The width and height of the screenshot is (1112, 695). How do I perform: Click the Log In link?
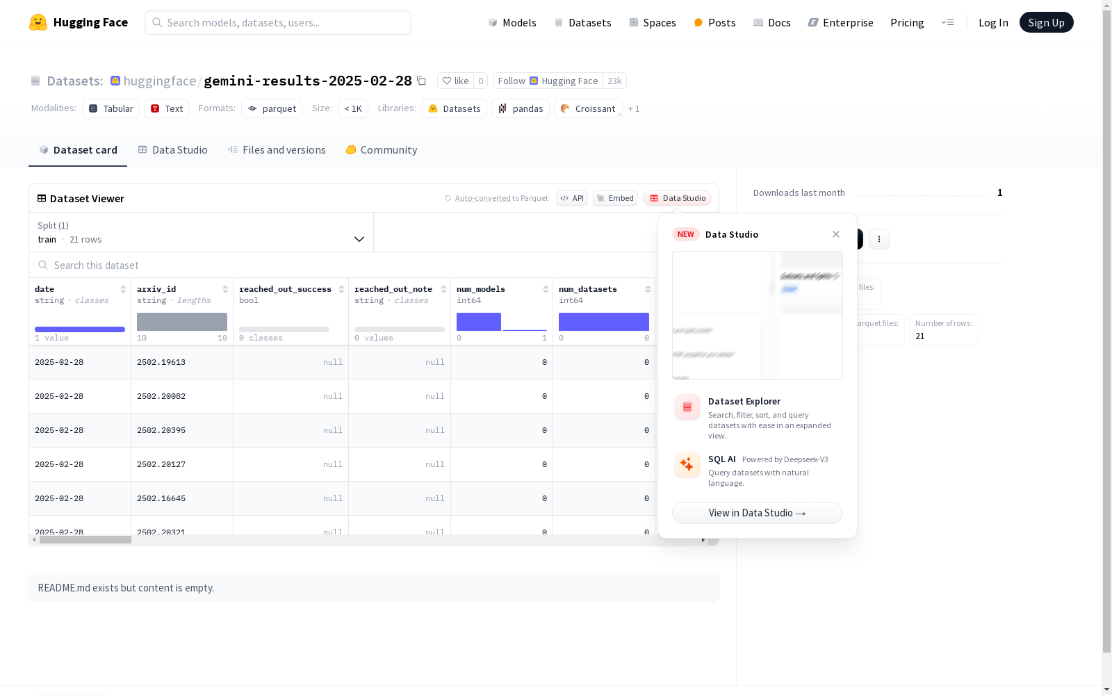coord(993,22)
